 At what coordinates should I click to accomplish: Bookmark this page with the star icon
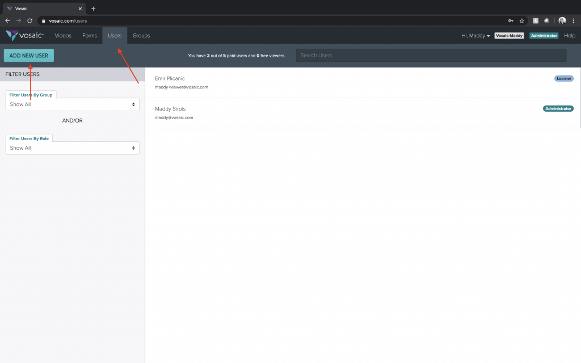[521, 20]
